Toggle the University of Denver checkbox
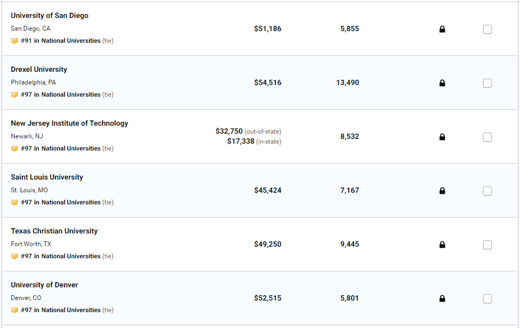 pyautogui.click(x=487, y=299)
